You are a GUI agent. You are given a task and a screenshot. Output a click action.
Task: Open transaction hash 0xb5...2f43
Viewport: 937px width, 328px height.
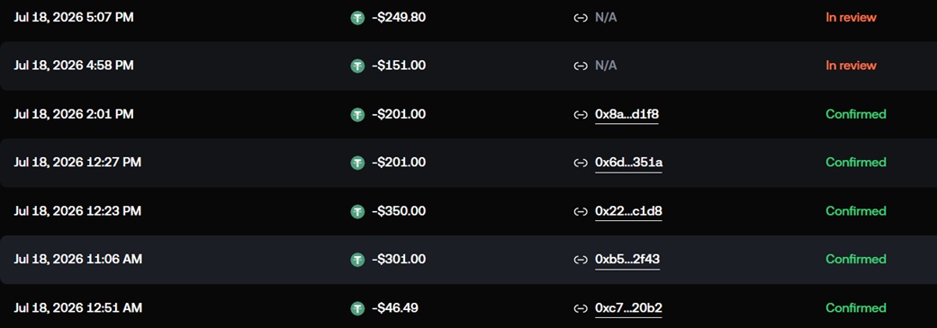coord(627,260)
